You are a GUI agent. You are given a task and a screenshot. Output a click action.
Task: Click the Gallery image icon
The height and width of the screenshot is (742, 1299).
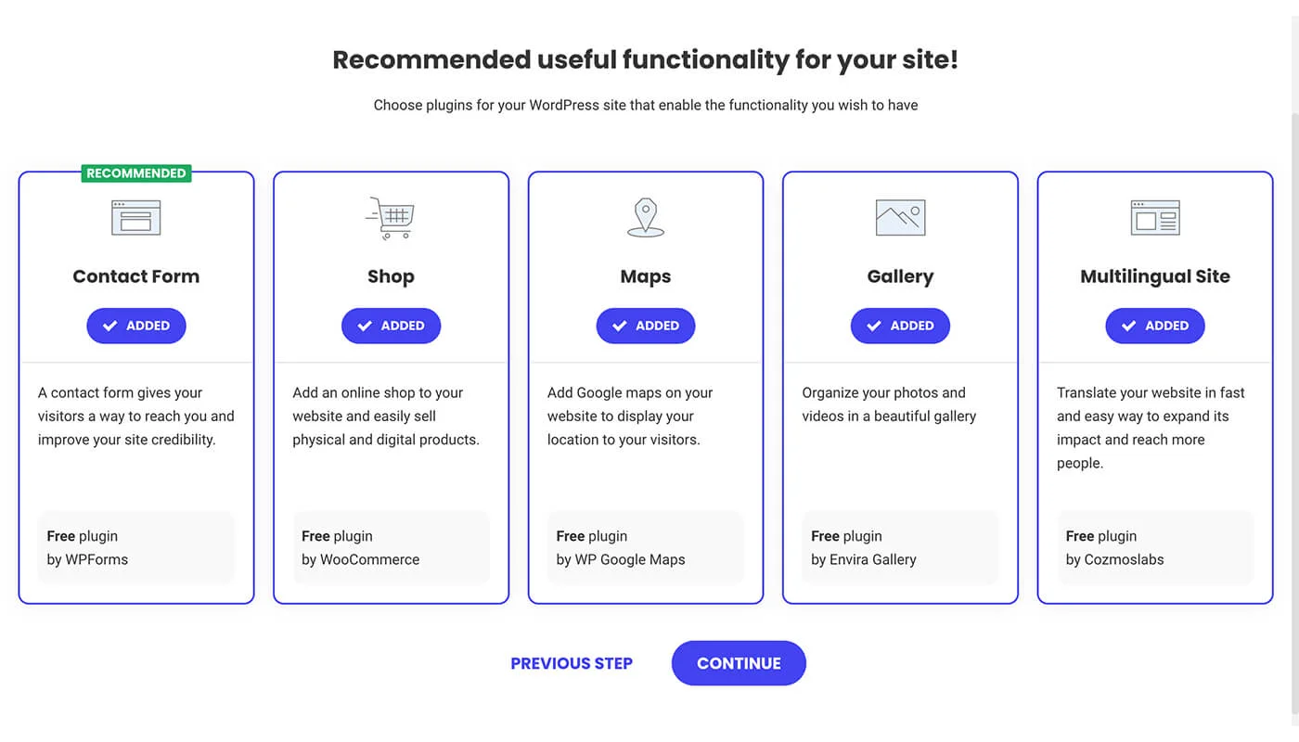point(900,217)
